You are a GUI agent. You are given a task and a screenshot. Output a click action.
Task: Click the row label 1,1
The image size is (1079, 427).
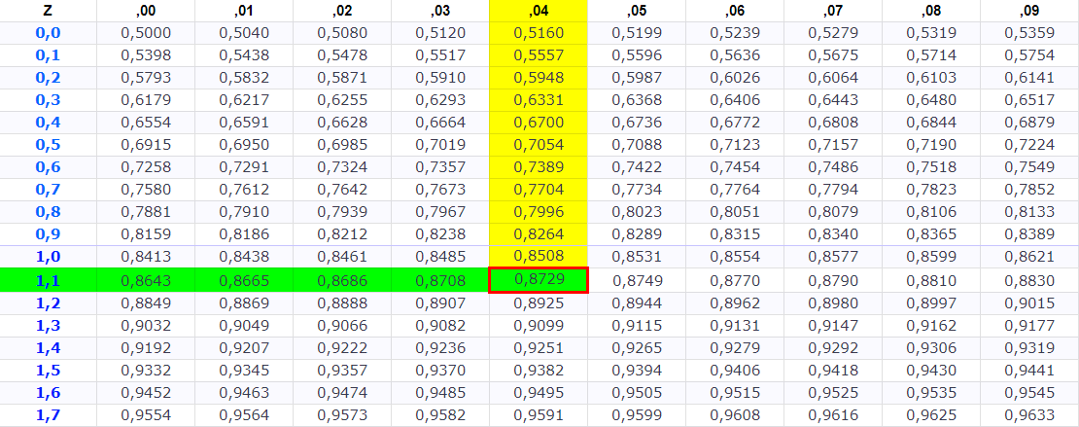(48, 280)
